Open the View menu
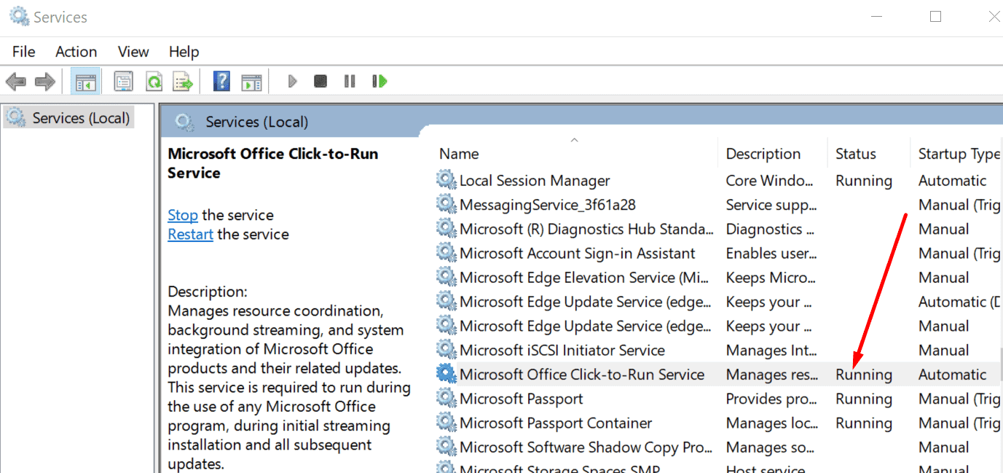Viewport: 1003px width, 473px height. click(x=133, y=52)
